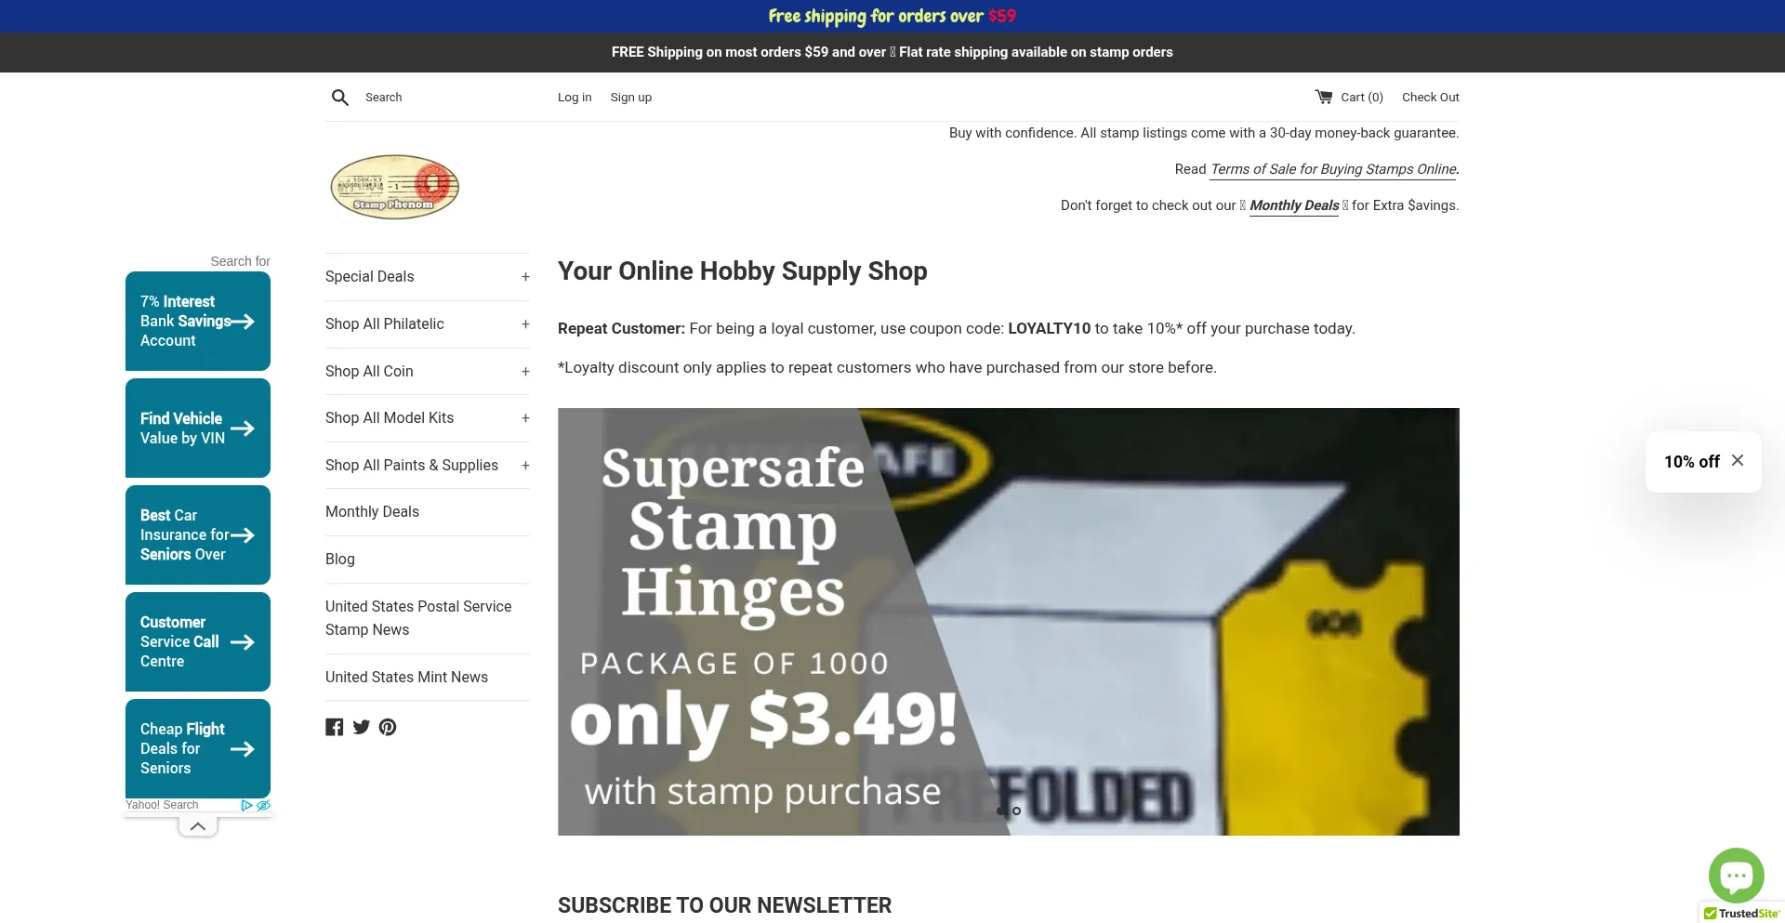Open the Monthly Deals menu item
This screenshot has width=1785, height=923.
(372, 512)
